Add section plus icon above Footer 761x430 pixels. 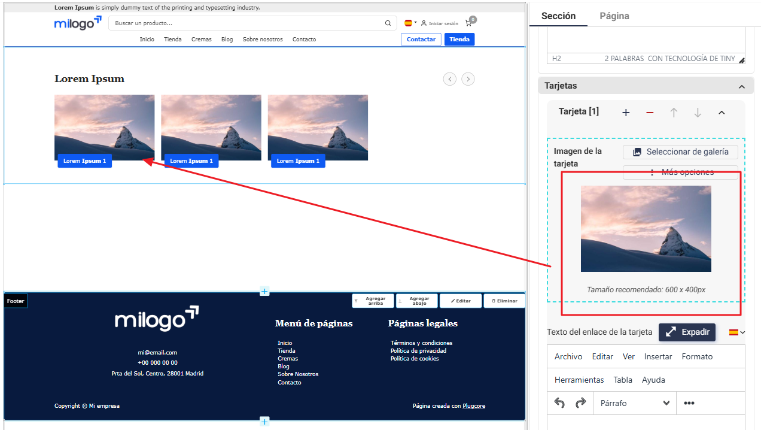[264, 292]
